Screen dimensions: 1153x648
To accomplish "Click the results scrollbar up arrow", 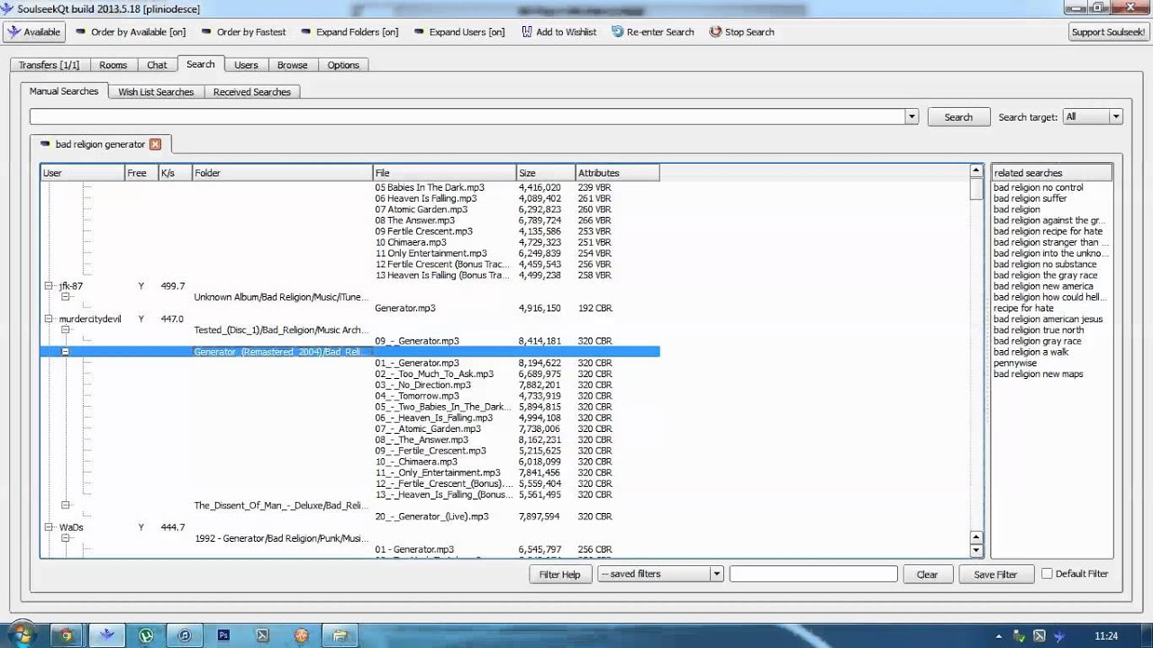I will (x=976, y=170).
